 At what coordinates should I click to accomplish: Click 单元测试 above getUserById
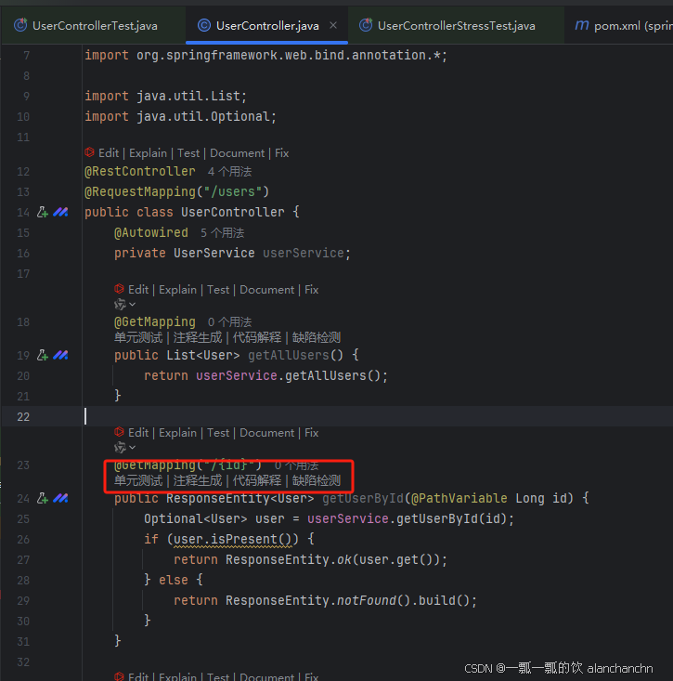(x=138, y=480)
